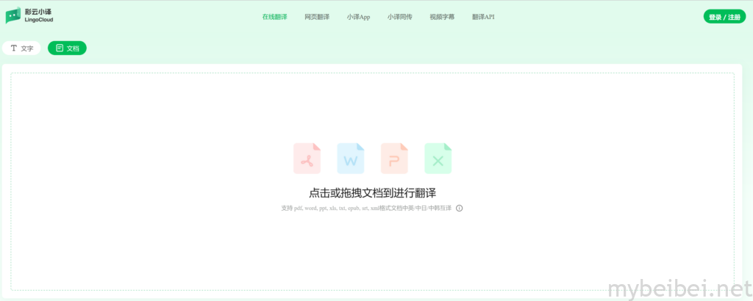Click the 彩云小译 LingoCloud brand name text

38,15
